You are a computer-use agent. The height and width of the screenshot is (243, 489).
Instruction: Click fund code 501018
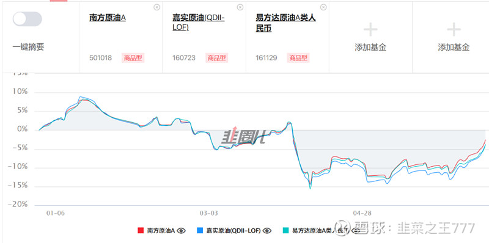click(x=100, y=58)
